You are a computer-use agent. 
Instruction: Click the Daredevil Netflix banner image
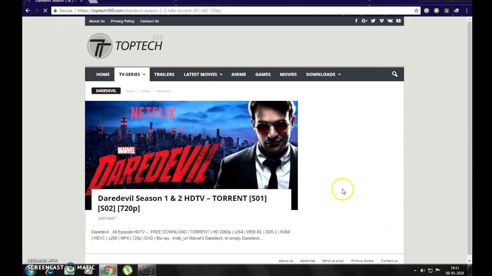(x=191, y=145)
